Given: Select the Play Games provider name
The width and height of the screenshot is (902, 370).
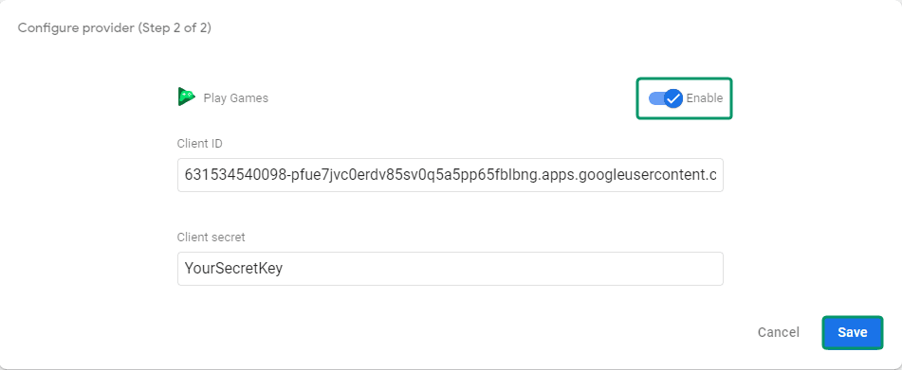Looking at the screenshot, I should pos(236,98).
